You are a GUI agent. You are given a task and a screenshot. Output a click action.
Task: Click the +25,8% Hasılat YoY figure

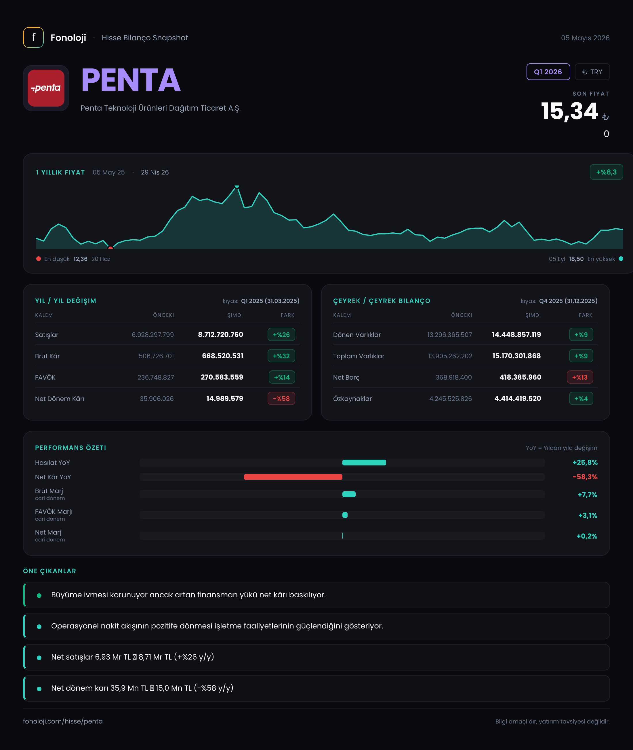point(585,463)
